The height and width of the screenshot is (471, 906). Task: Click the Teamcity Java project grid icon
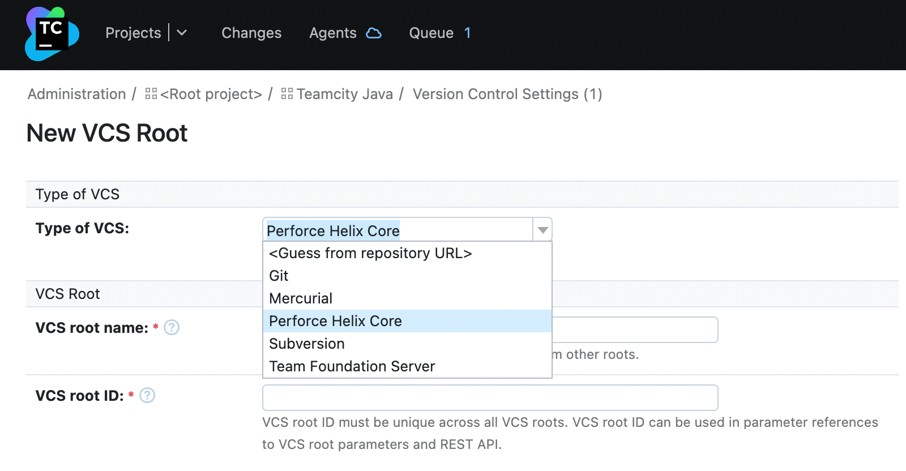[x=287, y=94]
